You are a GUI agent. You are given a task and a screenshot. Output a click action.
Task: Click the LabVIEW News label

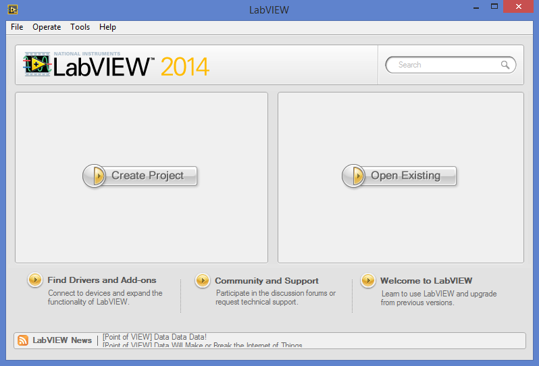62,340
